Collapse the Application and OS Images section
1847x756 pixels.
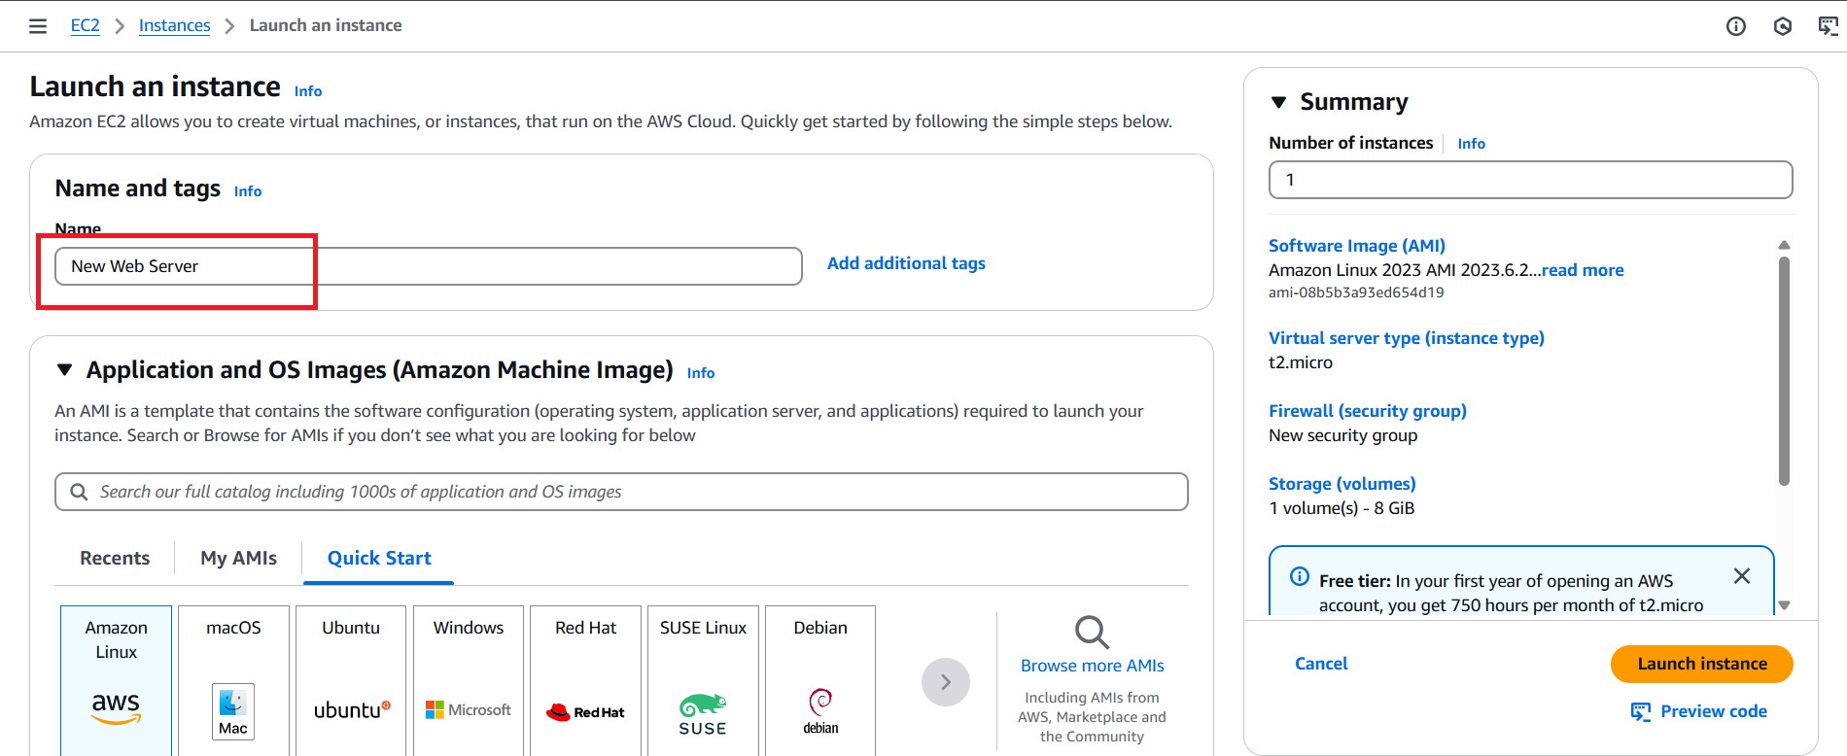pos(65,369)
